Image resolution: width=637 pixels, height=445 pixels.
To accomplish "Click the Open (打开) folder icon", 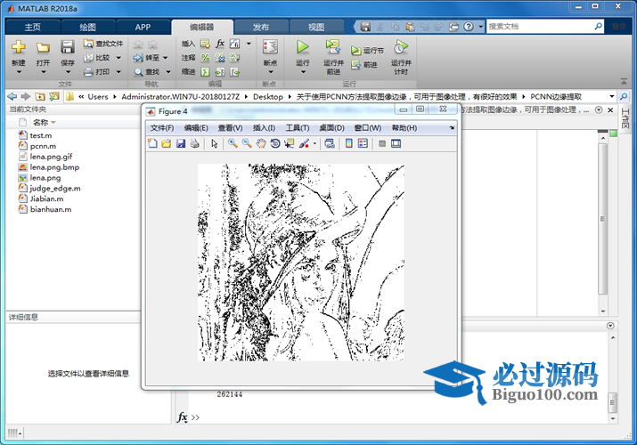I will point(43,48).
